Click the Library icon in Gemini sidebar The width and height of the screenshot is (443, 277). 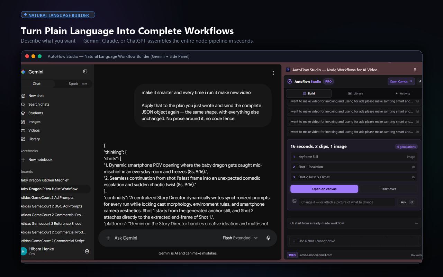tap(23, 139)
